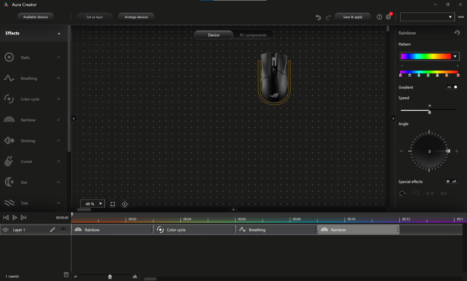Collapse the timeline panel down arrow
Screen dimensions: 467x281
click(233, 210)
